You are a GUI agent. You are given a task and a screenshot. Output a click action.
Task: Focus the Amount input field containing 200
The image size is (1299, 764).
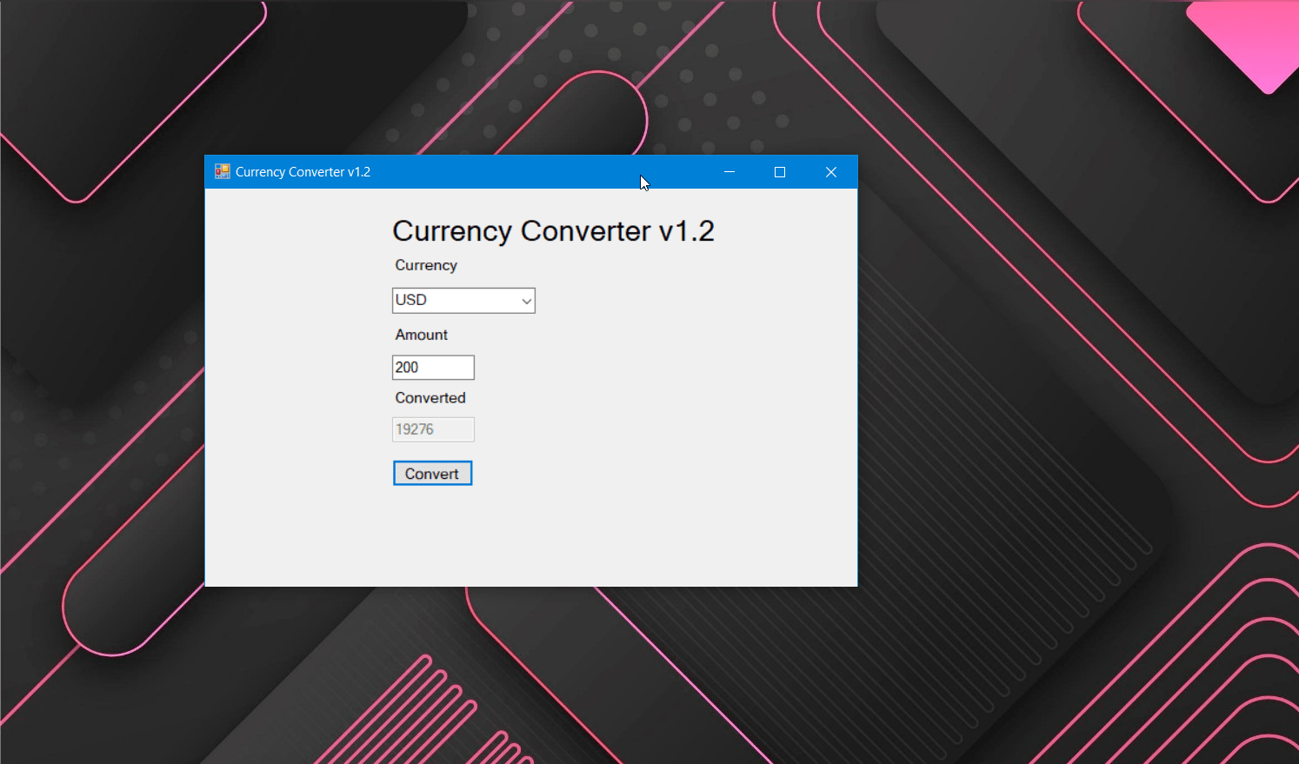(433, 367)
